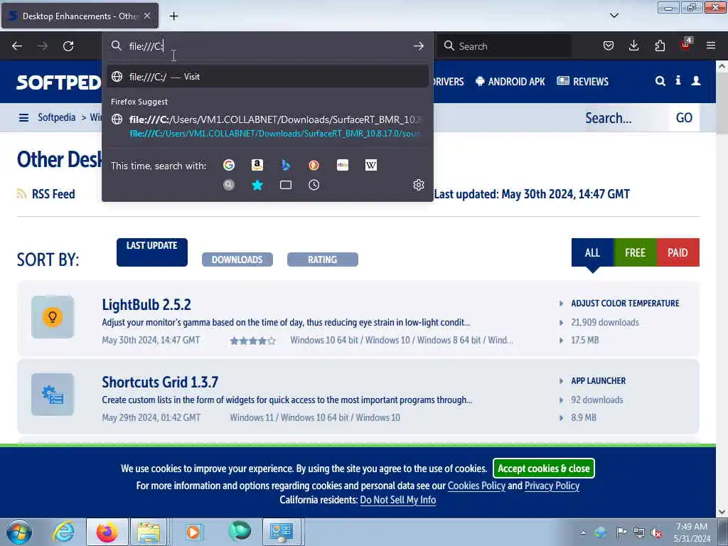Open Windows Media Player on taskbar
Image resolution: width=728 pixels, height=546 pixels.
[x=193, y=532]
